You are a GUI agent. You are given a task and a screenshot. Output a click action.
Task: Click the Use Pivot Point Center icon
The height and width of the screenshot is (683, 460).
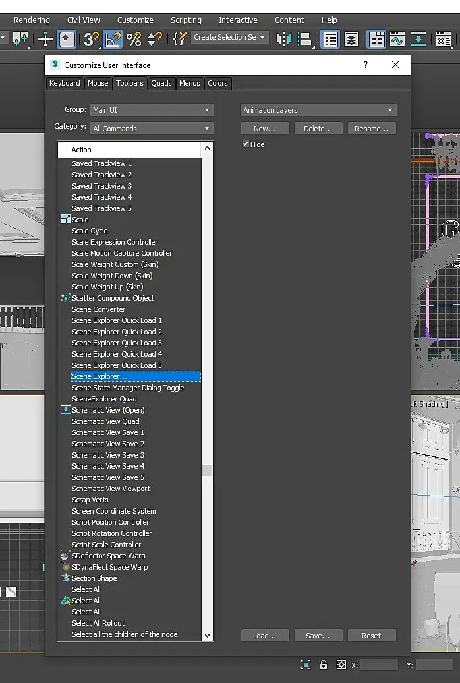20,39
